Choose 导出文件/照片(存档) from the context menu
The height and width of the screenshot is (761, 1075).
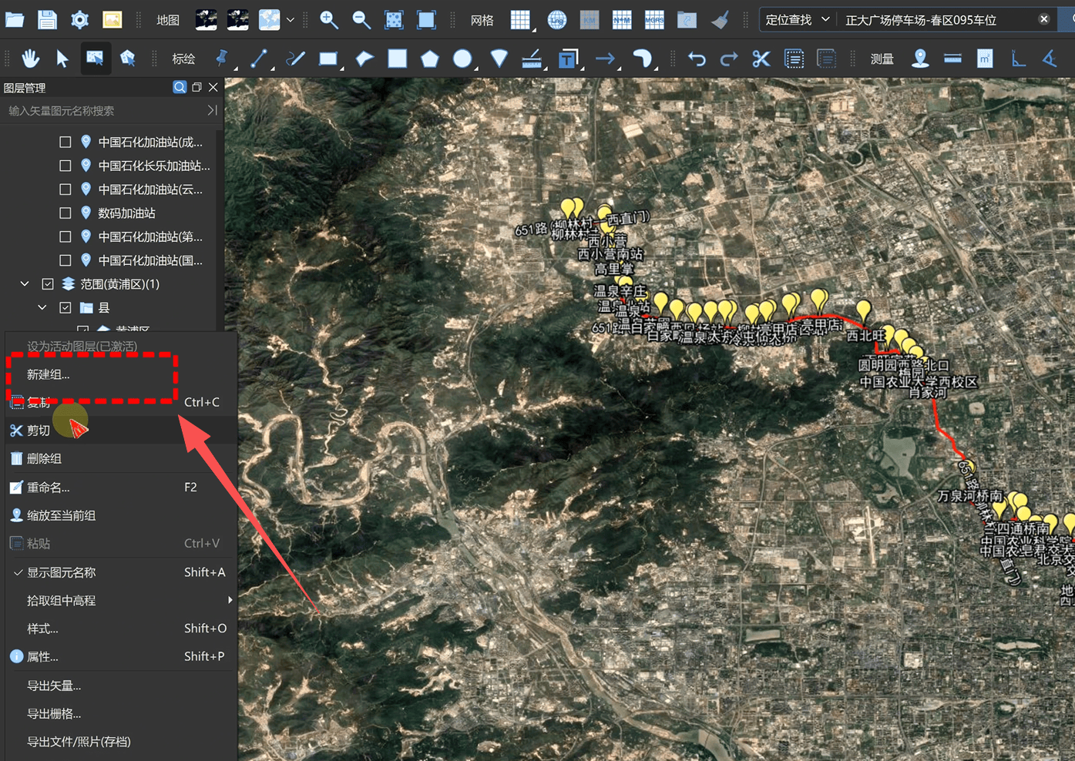point(121,742)
